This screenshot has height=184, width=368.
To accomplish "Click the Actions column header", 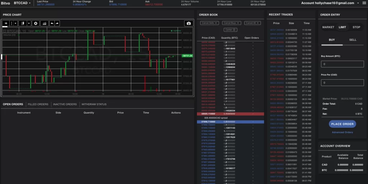I will point(176,113).
